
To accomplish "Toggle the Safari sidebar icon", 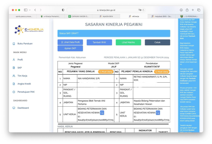I will (26, 10).
